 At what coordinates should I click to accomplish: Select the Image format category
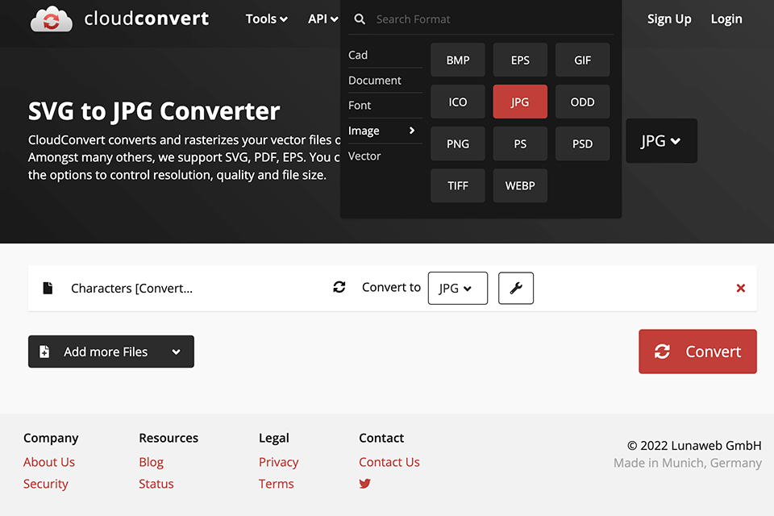tap(385, 131)
